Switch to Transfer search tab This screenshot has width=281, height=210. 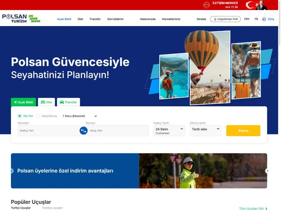pos(68,102)
